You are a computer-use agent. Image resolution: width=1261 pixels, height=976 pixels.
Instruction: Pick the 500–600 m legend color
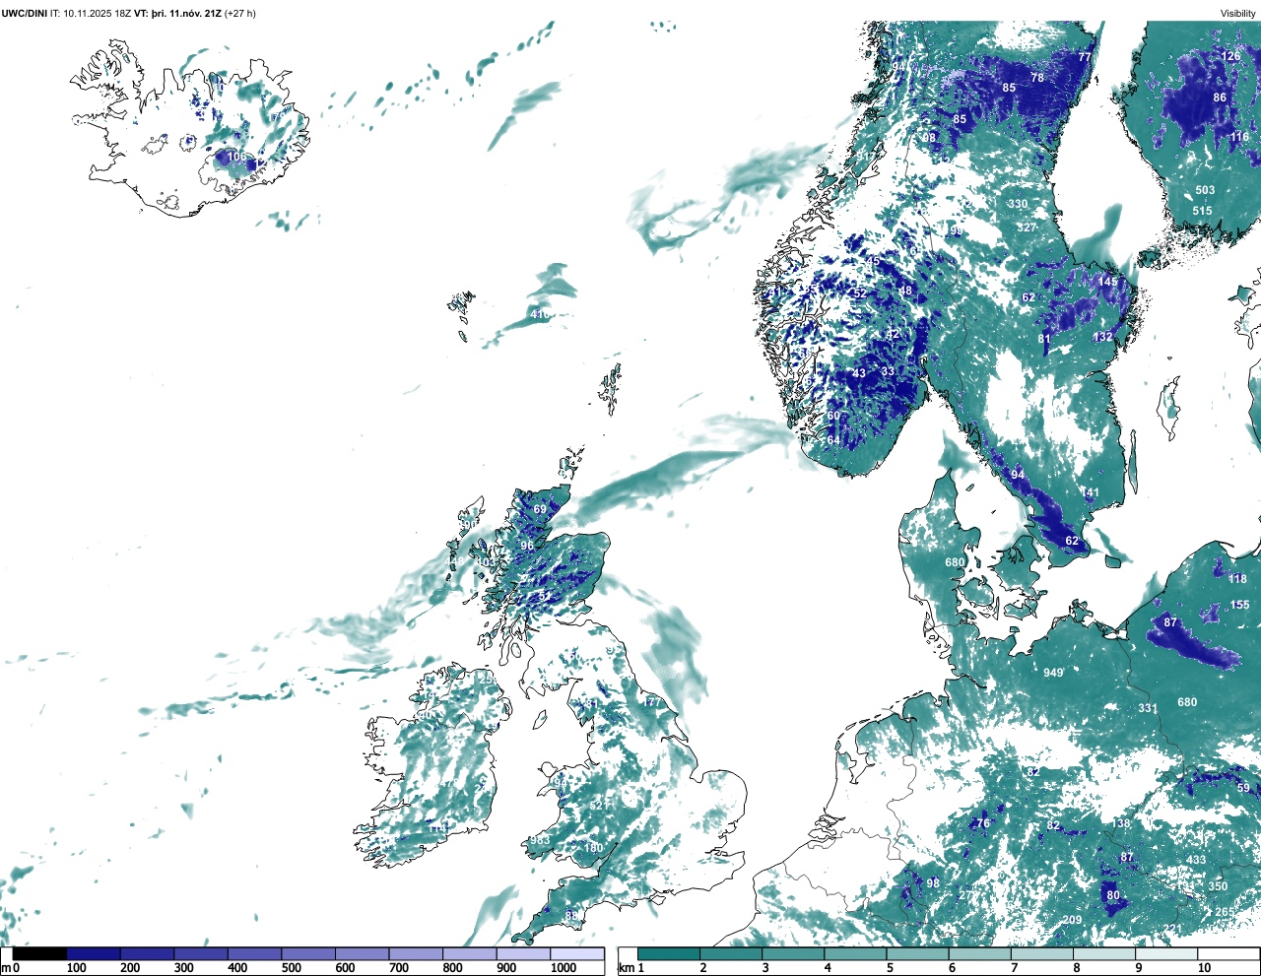pos(308,954)
